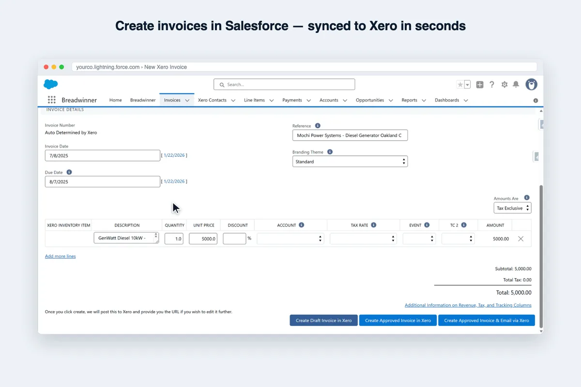Expand the Accounts chevron
581x387 pixels.
(345, 101)
